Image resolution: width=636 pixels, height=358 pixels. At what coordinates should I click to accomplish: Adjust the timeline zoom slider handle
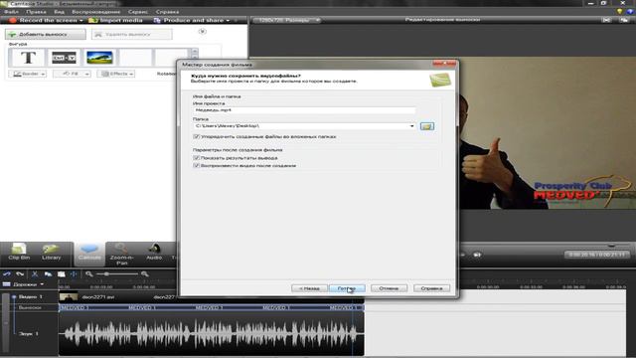coord(106,274)
